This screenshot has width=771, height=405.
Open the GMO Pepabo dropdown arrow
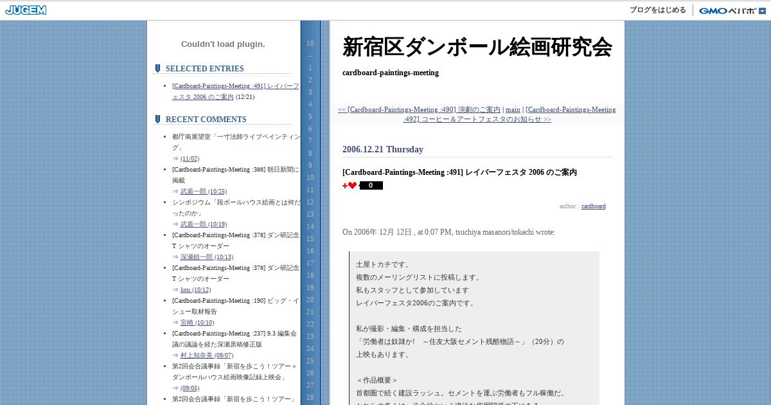[x=762, y=11]
